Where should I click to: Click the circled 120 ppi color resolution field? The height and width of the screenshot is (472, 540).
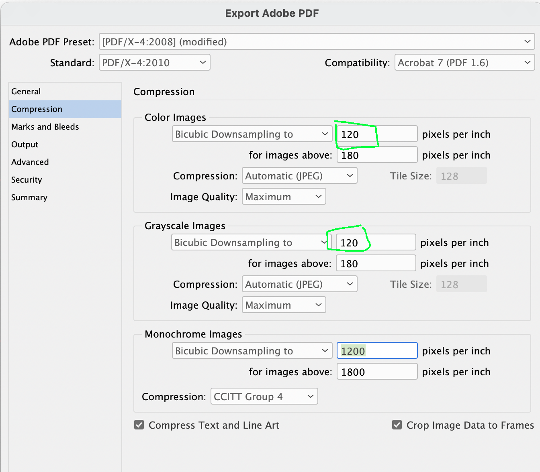tap(376, 134)
